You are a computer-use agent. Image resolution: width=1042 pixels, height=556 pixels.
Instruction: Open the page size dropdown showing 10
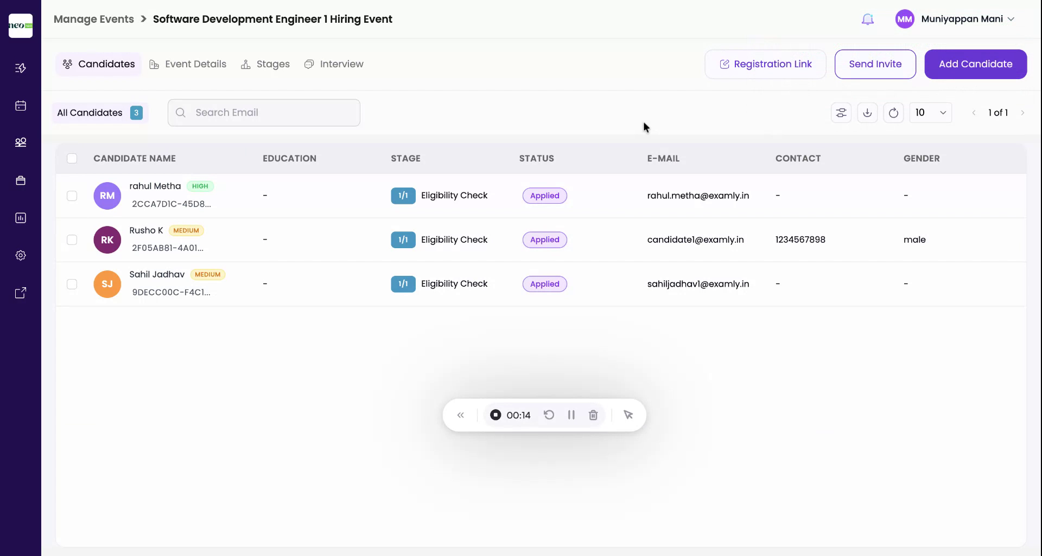(x=931, y=112)
